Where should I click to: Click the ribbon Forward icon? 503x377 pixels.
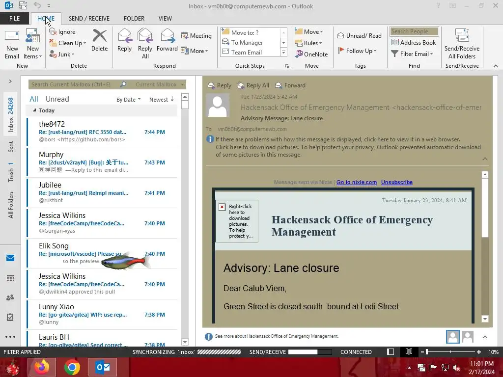(167, 40)
